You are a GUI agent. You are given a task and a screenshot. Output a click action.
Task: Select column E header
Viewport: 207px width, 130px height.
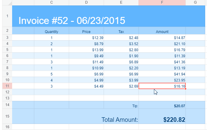(121, 2)
